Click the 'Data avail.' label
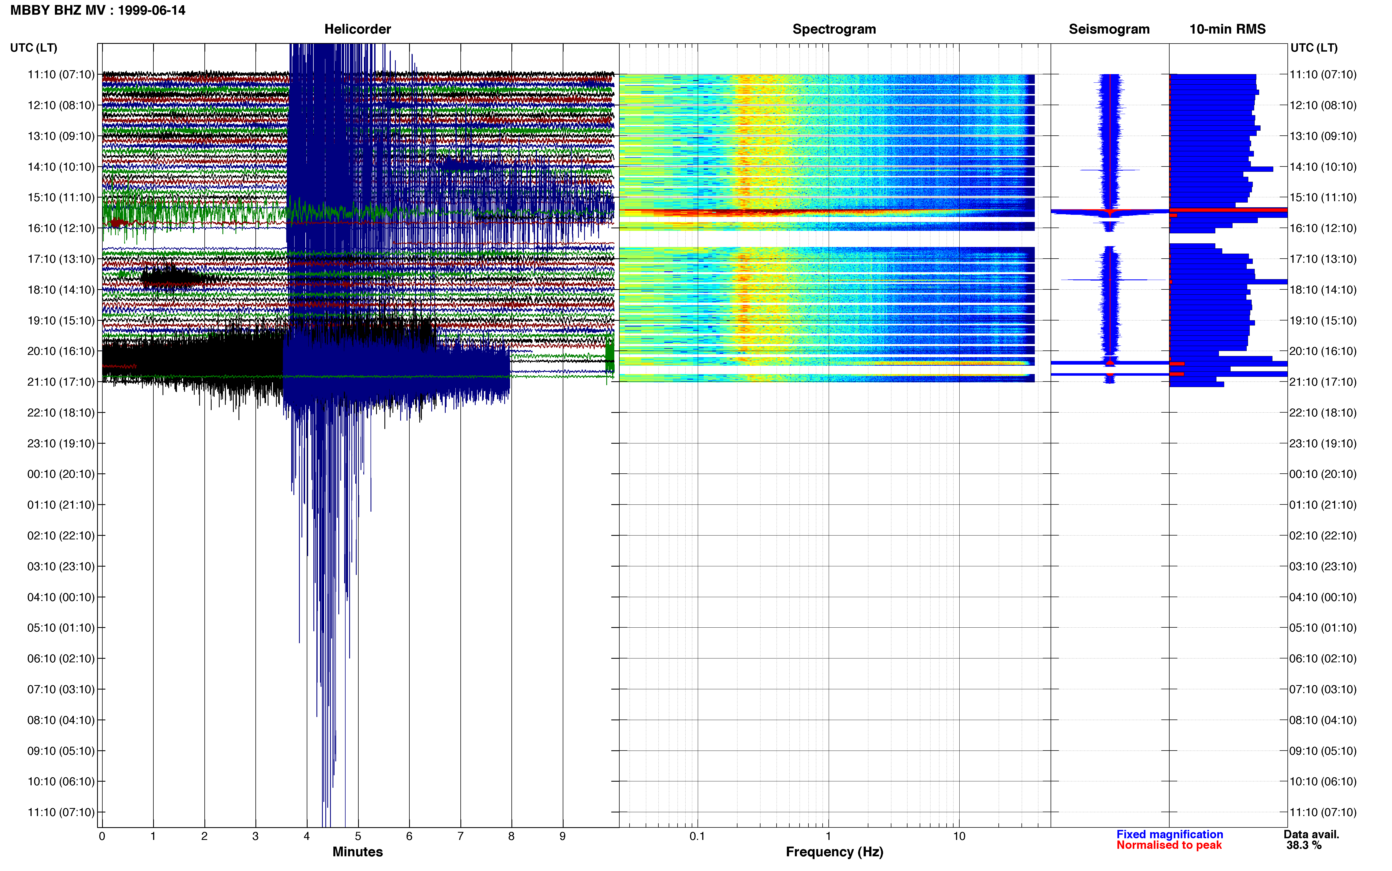Screen dimensions: 1392x871 [x=1311, y=834]
